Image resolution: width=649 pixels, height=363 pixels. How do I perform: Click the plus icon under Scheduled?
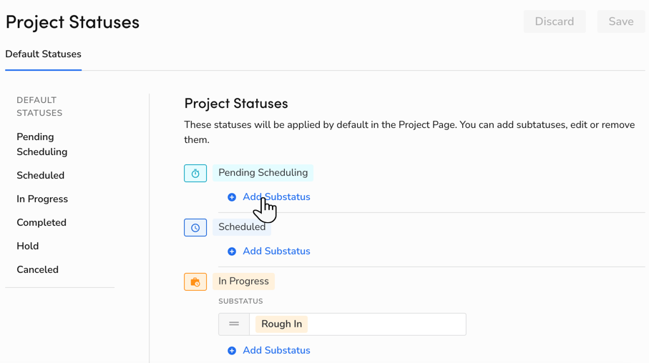click(232, 252)
